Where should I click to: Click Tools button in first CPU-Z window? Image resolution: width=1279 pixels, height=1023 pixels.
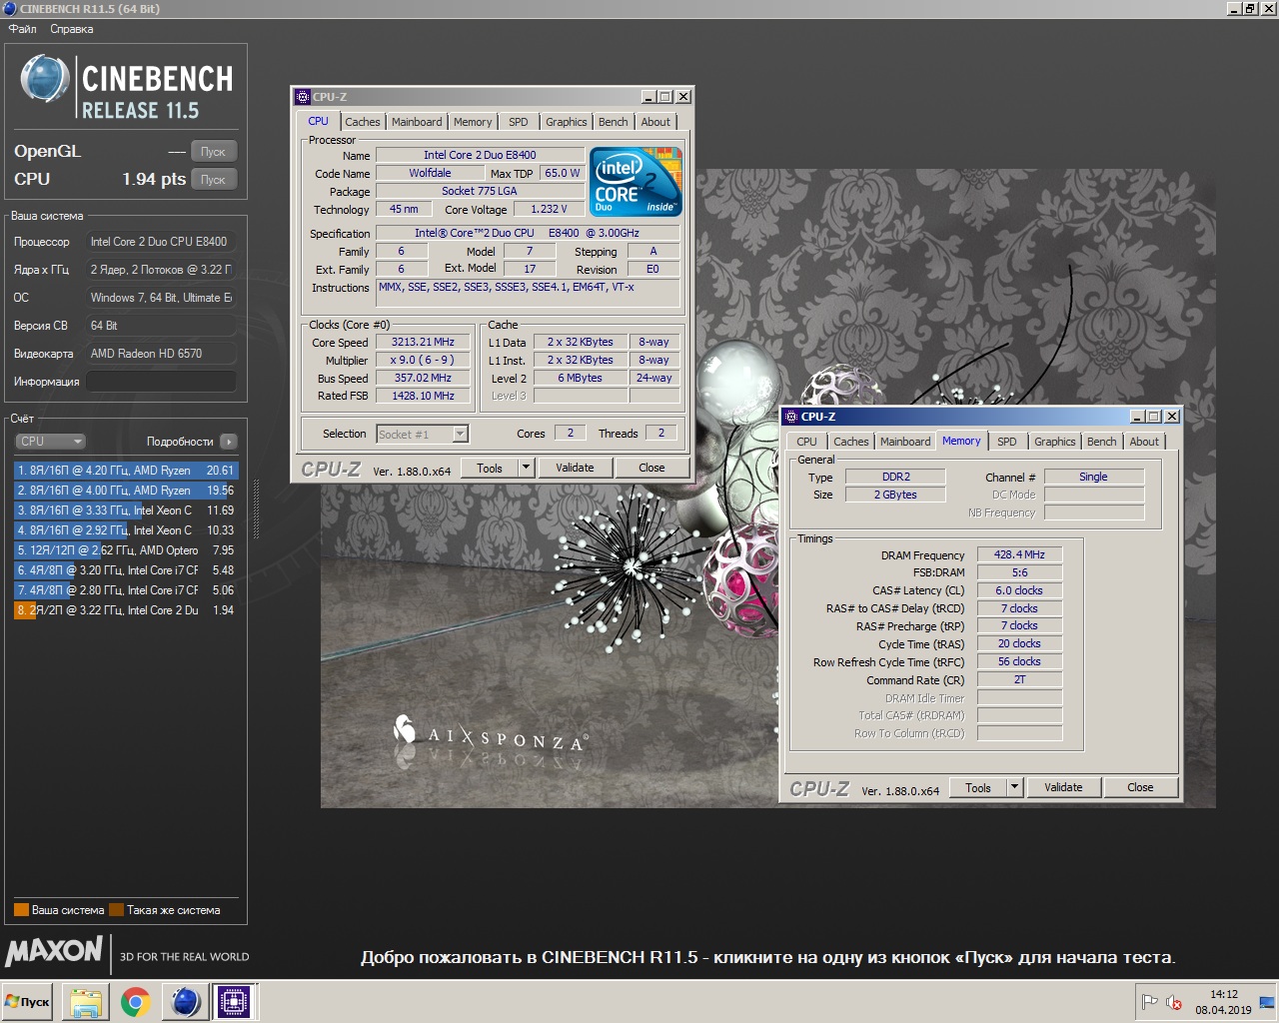click(490, 468)
